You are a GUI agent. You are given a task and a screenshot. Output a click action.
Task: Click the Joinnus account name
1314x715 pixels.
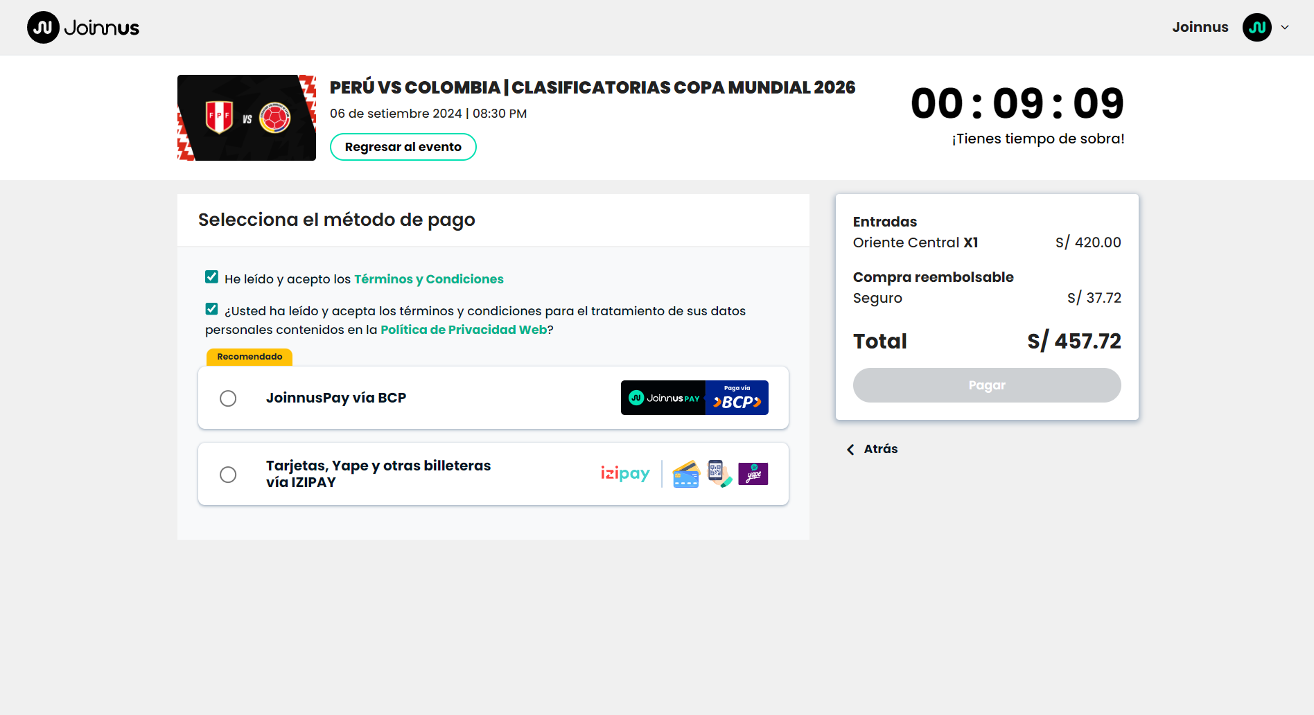click(1200, 28)
